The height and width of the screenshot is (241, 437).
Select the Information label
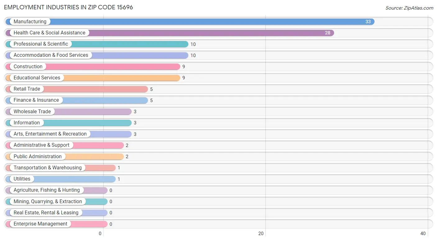coord(27,123)
